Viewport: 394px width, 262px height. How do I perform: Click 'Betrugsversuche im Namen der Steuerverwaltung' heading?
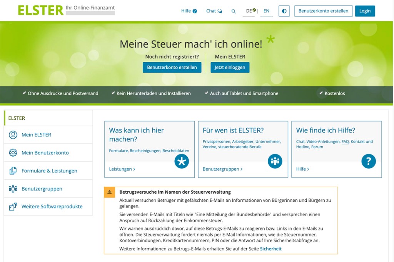[175, 192]
